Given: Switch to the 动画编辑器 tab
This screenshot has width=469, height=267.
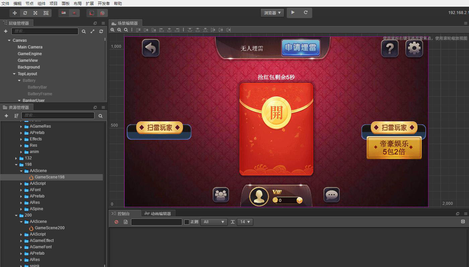Looking at the screenshot, I should [x=158, y=214].
